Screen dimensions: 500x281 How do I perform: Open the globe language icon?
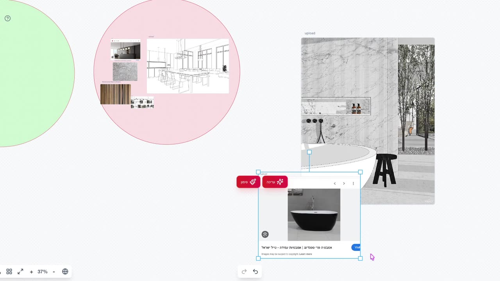[65, 272]
